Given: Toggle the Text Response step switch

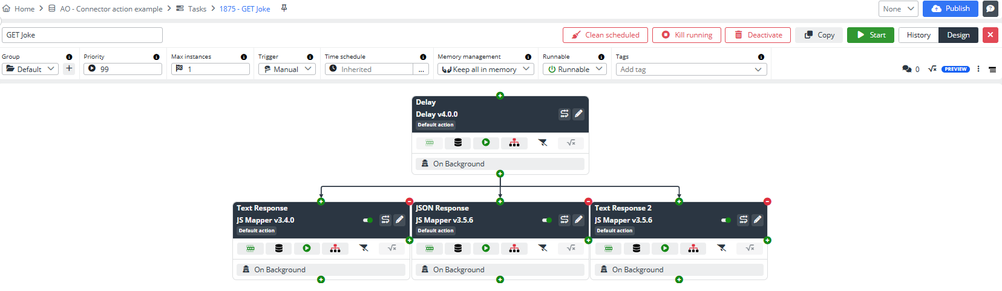Looking at the screenshot, I should pos(368,220).
